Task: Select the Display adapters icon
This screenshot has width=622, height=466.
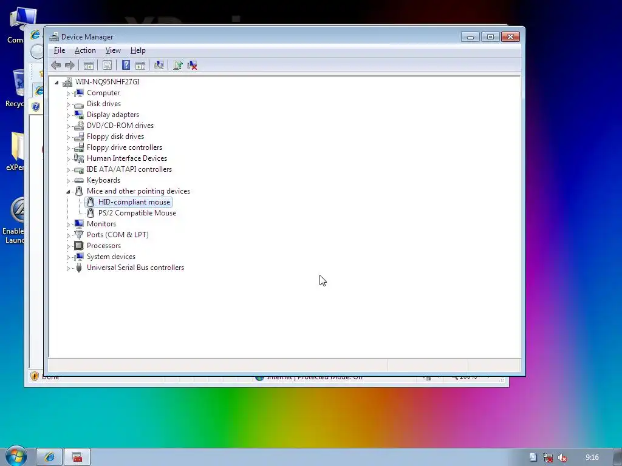Action: (x=78, y=115)
